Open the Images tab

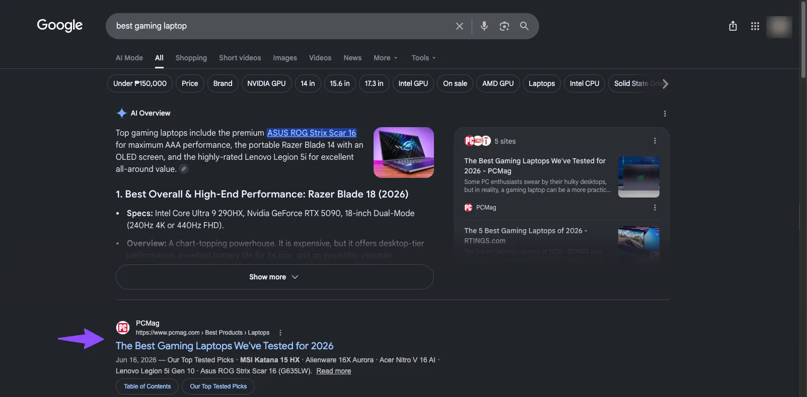click(x=285, y=58)
